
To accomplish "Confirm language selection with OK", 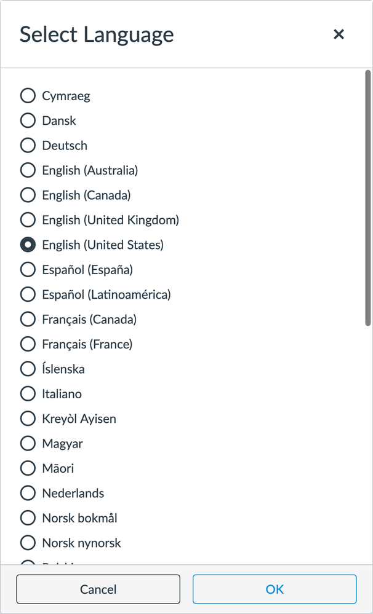I will 275,589.
